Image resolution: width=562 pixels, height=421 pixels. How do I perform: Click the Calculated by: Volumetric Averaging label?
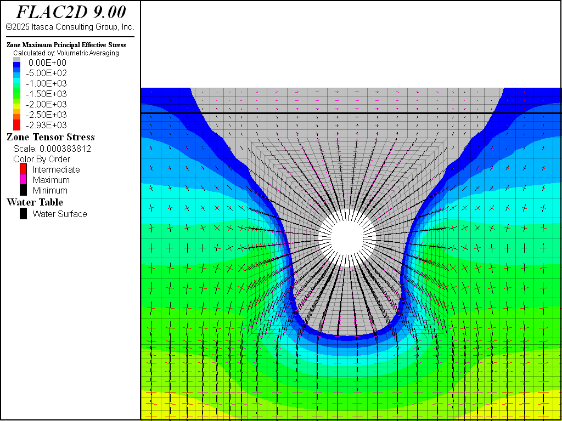[x=66, y=53]
